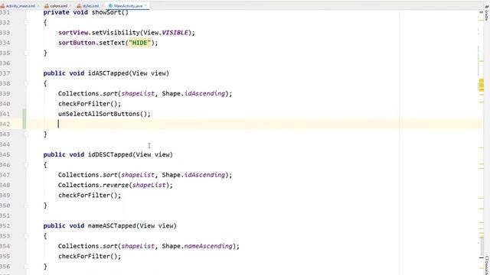Click "sortView.setVisibility" on line 333
Image resolution: width=490 pixels, height=275 pixels.
99,32
